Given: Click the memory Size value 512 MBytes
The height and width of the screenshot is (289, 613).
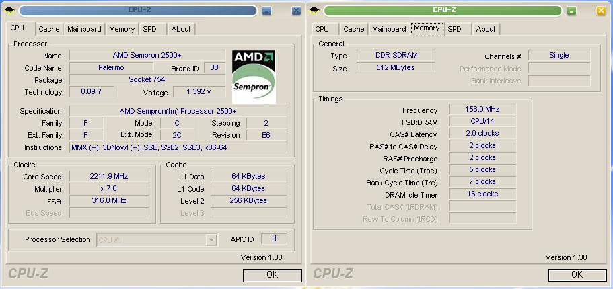Looking at the screenshot, I should [x=396, y=67].
